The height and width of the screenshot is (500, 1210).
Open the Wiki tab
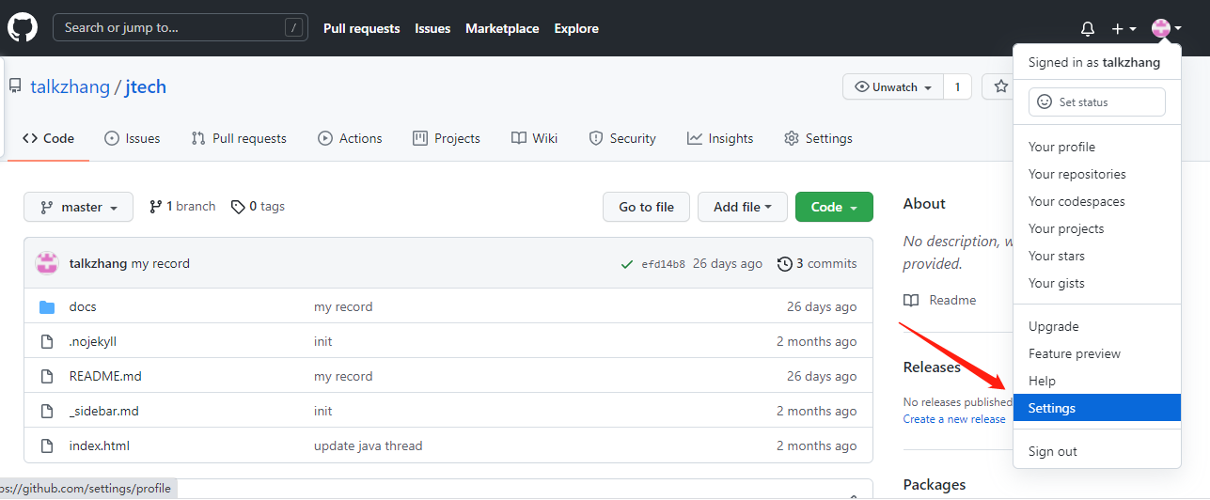point(534,138)
